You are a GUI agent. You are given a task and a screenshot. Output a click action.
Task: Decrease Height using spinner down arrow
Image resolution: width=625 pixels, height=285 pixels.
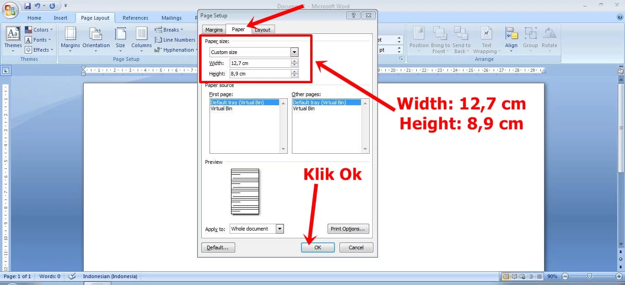294,76
